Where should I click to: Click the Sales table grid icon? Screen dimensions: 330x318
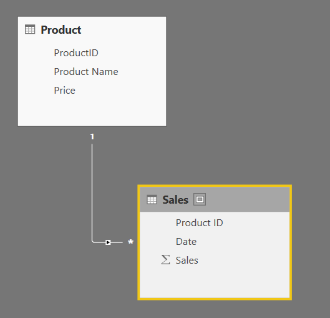152,199
